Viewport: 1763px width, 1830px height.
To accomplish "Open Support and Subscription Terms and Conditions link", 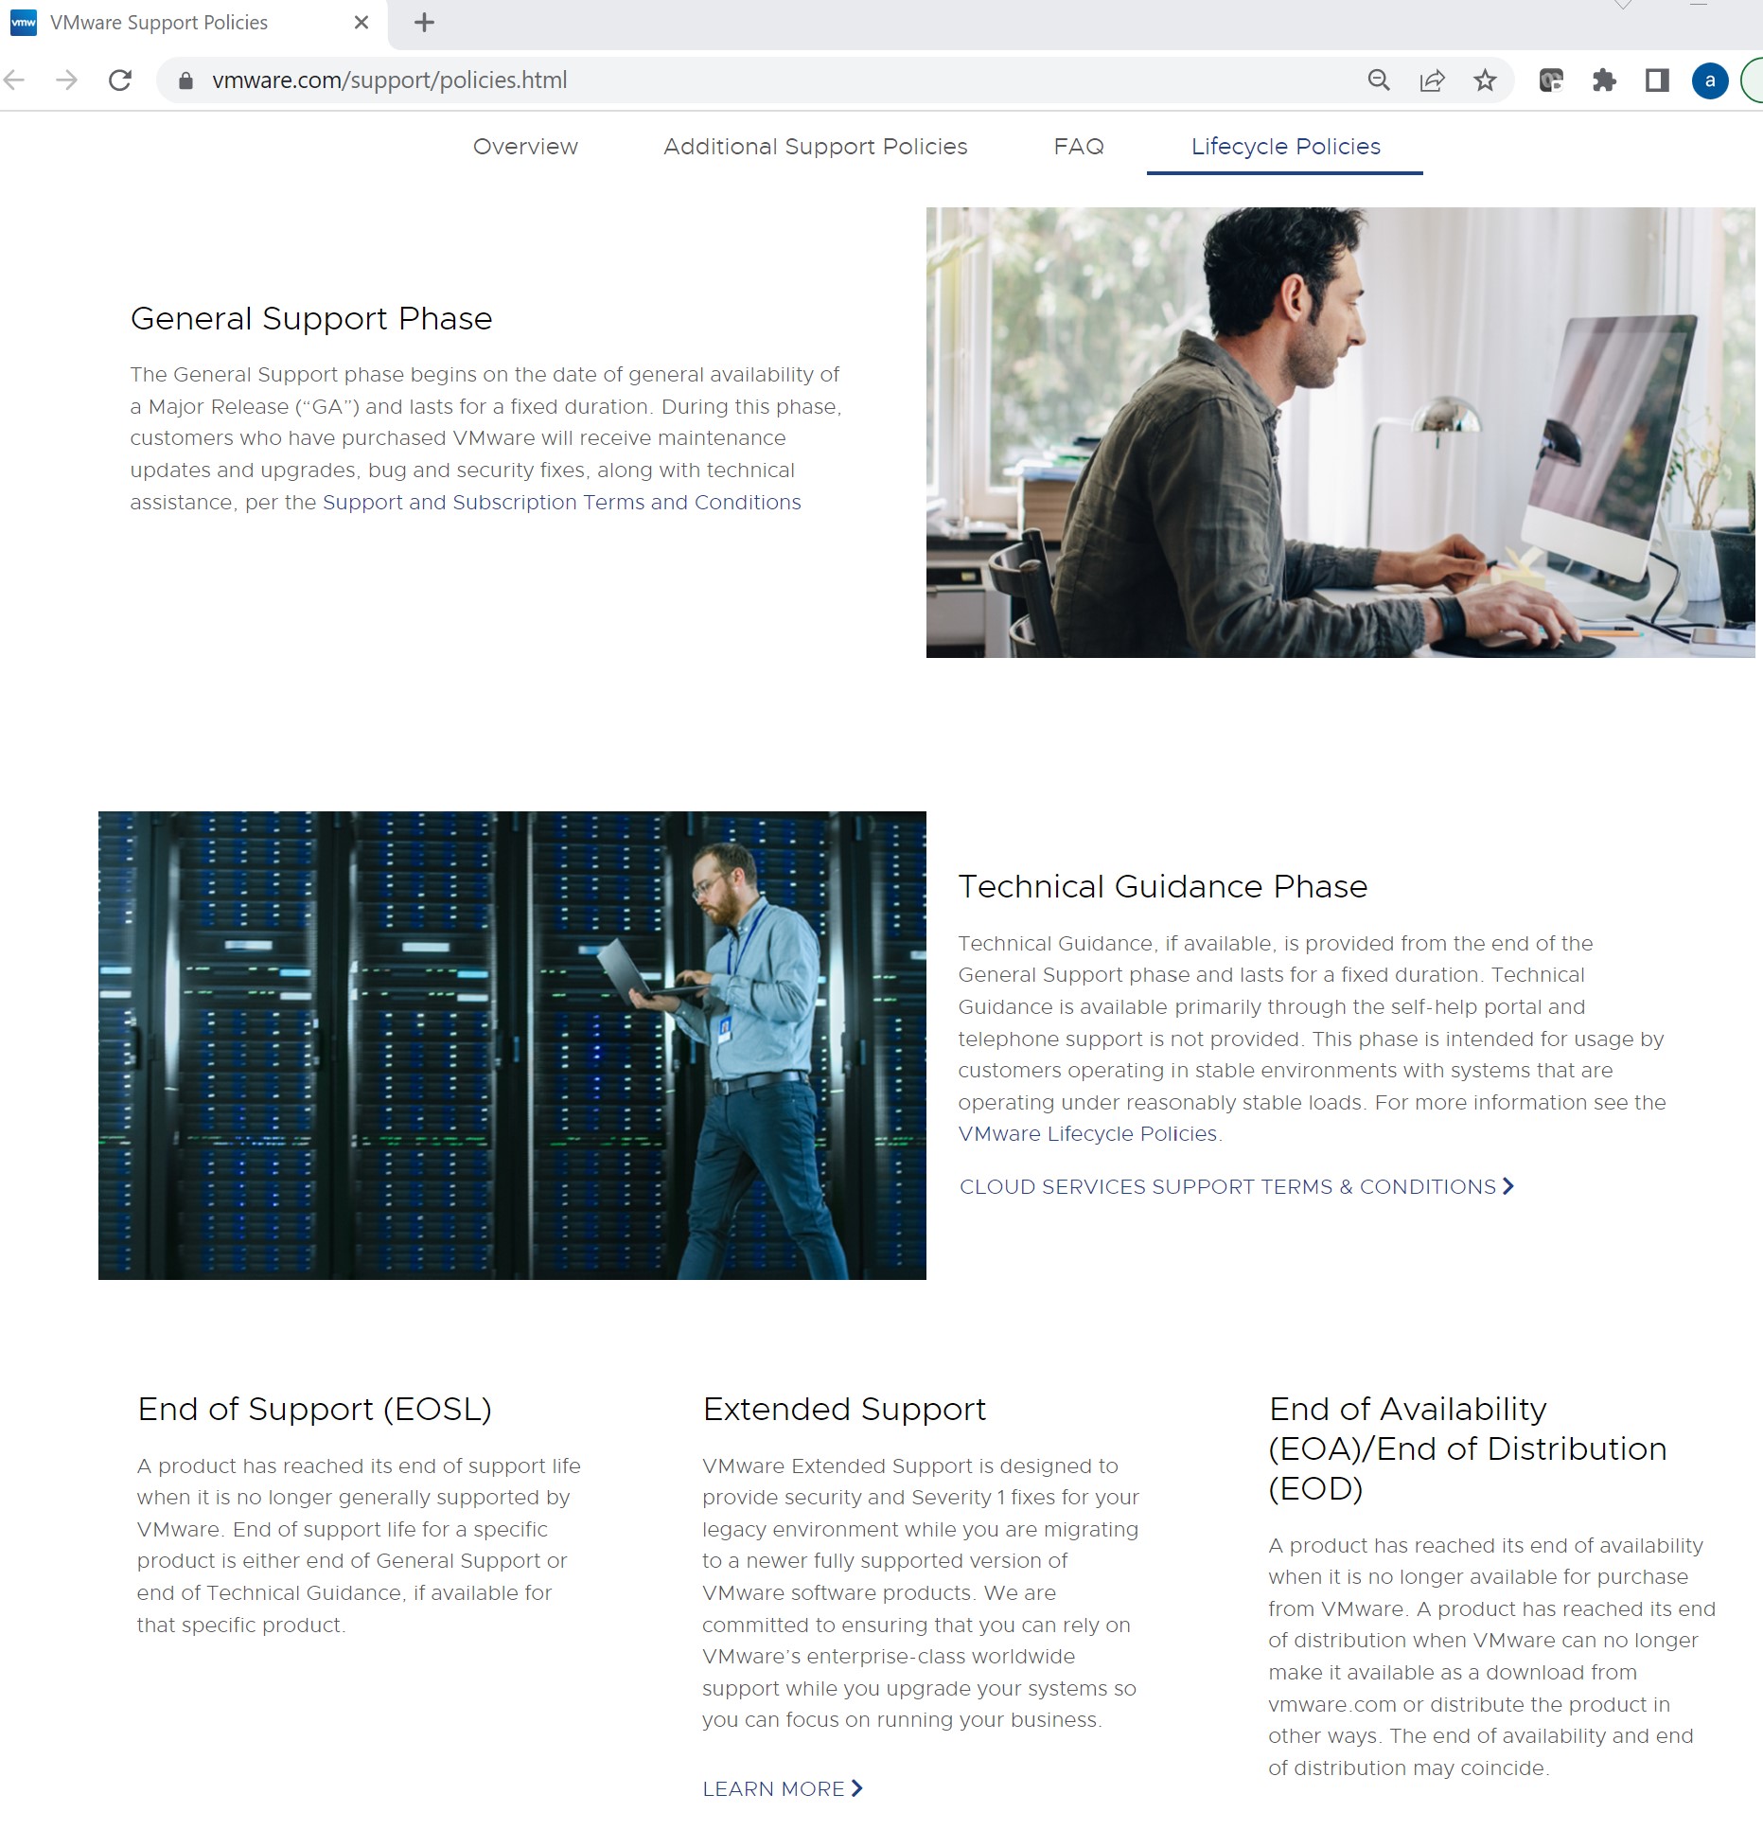I will point(561,503).
